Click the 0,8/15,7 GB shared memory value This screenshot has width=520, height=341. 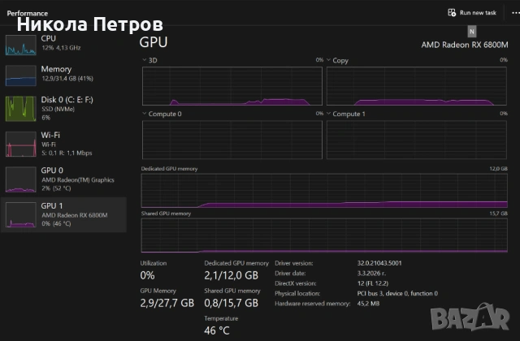point(231,303)
